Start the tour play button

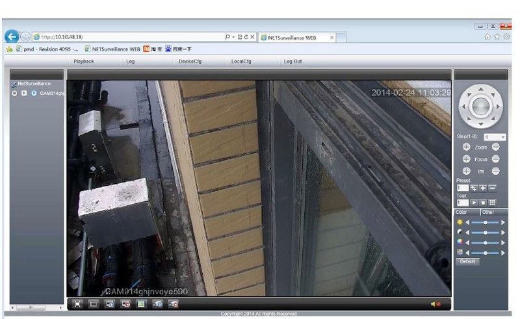pyautogui.click(x=474, y=203)
